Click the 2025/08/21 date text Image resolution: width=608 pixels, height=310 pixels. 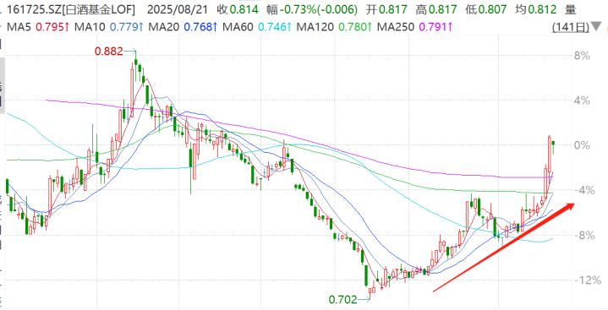click(x=178, y=9)
